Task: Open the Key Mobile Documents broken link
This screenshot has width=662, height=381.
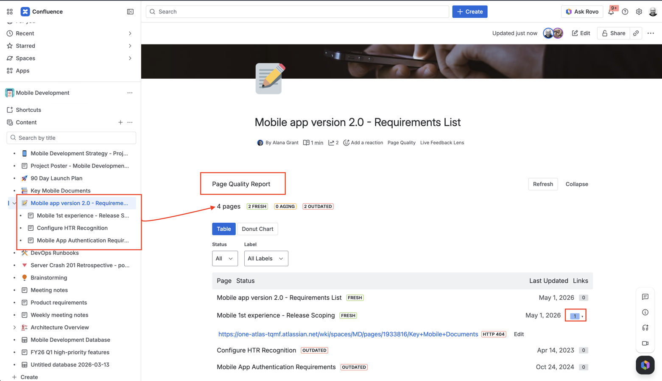Action: coord(348,334)
